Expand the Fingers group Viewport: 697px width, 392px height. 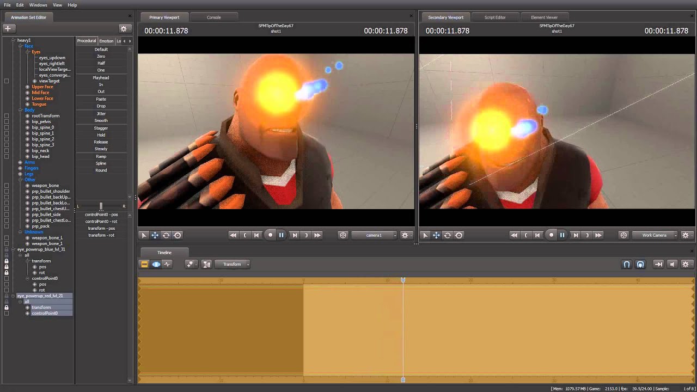click(x=21, y=168)
